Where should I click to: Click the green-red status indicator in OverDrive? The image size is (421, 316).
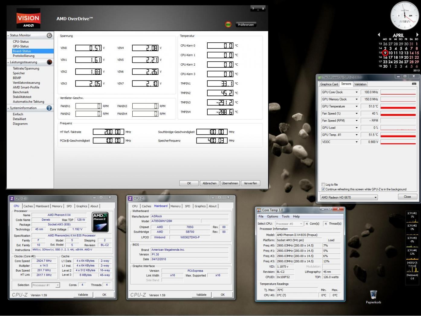point(228,24)
